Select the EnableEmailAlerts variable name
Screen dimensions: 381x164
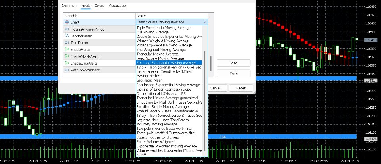[x=84, y=63]
